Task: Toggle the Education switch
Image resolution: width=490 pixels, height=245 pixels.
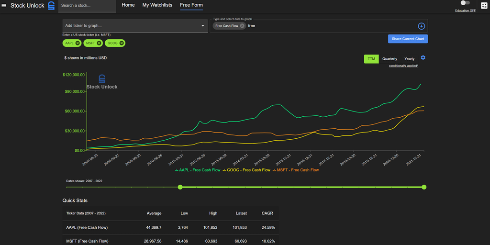Action: (465, 3)
